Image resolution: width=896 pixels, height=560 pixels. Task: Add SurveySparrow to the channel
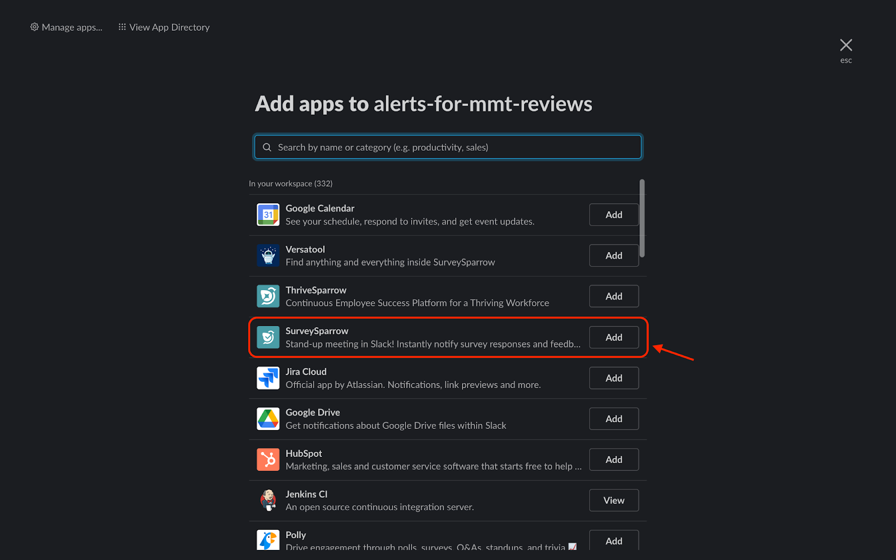tap(614, 337)
